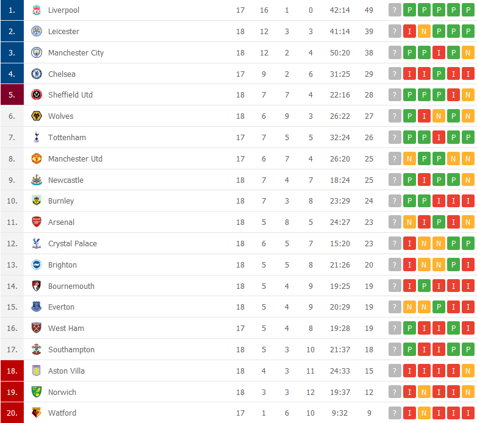Image resolution: width=477 pixels, height=423 pixels.
Task: Click Watford's orange N form badge
Action: 424,413
